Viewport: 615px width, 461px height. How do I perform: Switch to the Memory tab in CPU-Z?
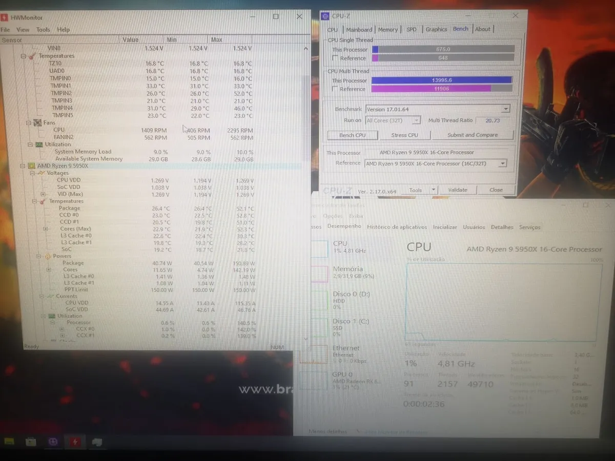tap(387, 29)
